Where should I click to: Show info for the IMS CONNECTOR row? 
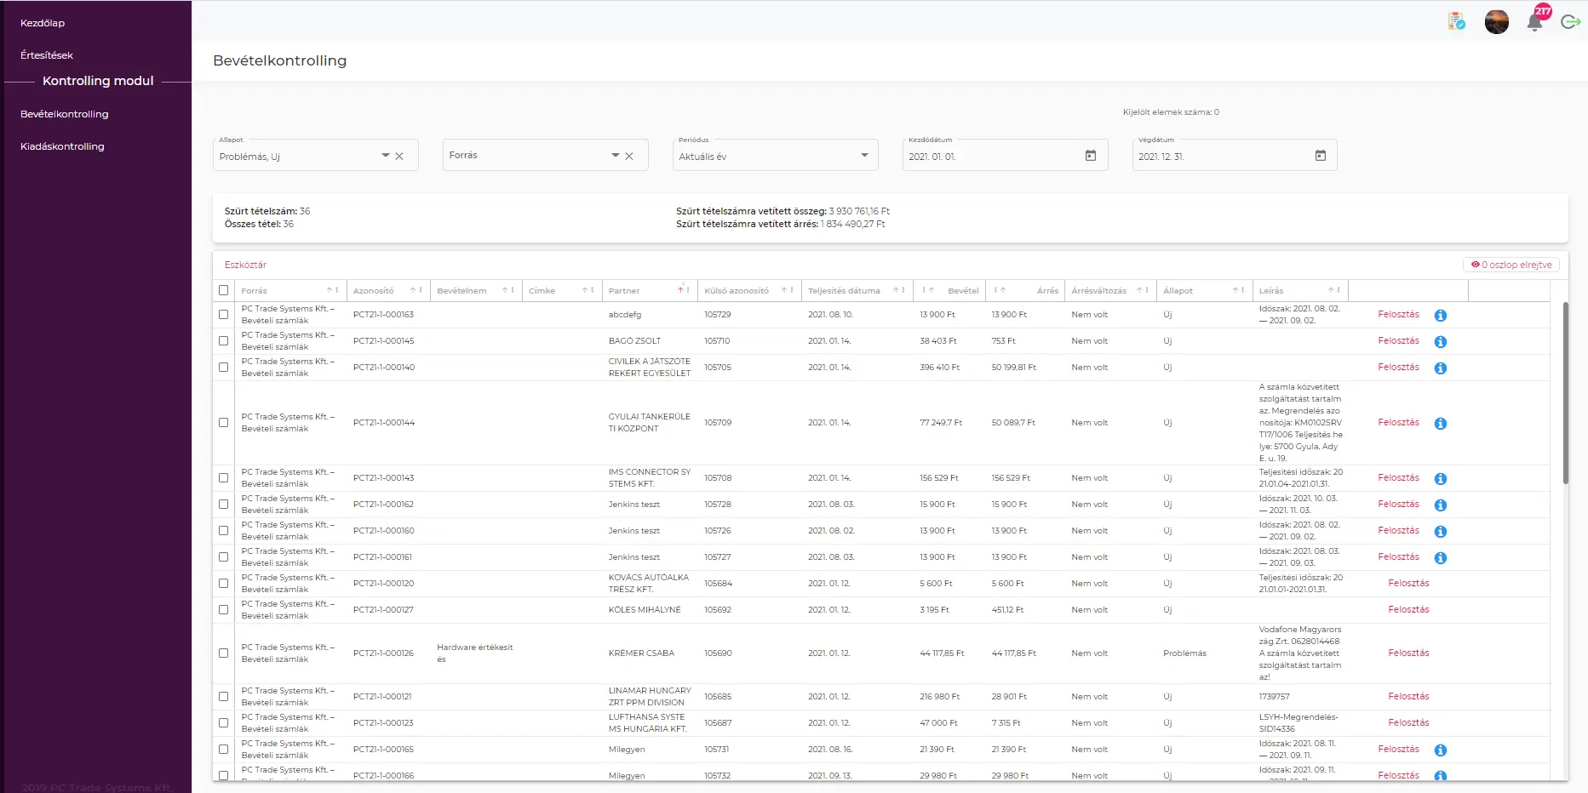pyautogui.click(x=1440, y=478)
